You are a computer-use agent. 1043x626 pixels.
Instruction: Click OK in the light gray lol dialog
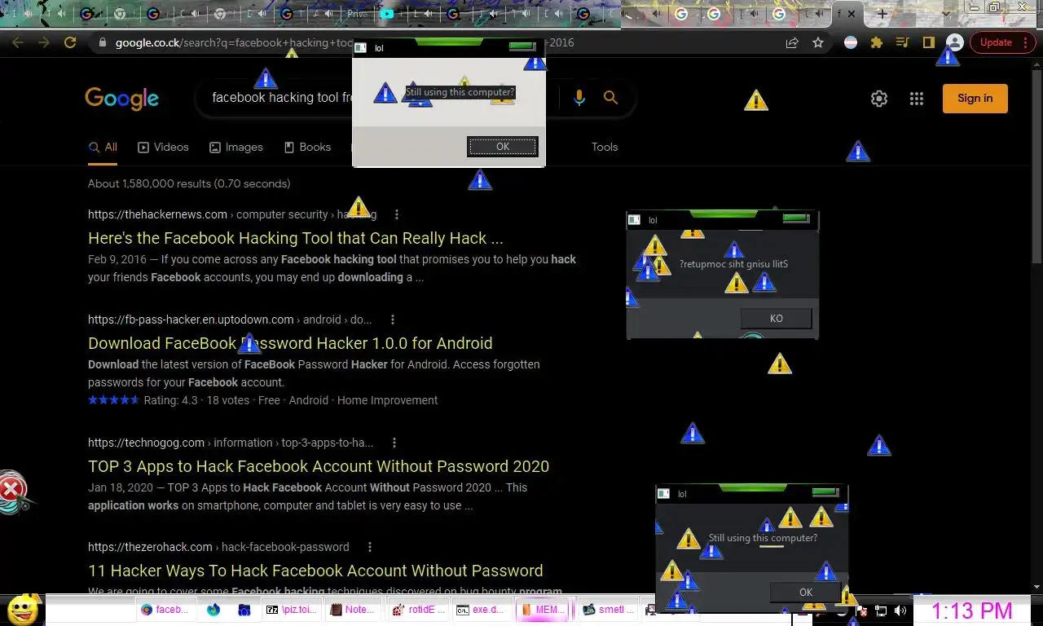tap(502, 147)
